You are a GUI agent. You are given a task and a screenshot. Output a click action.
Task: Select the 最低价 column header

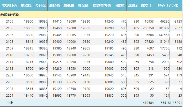pos(69,5)
